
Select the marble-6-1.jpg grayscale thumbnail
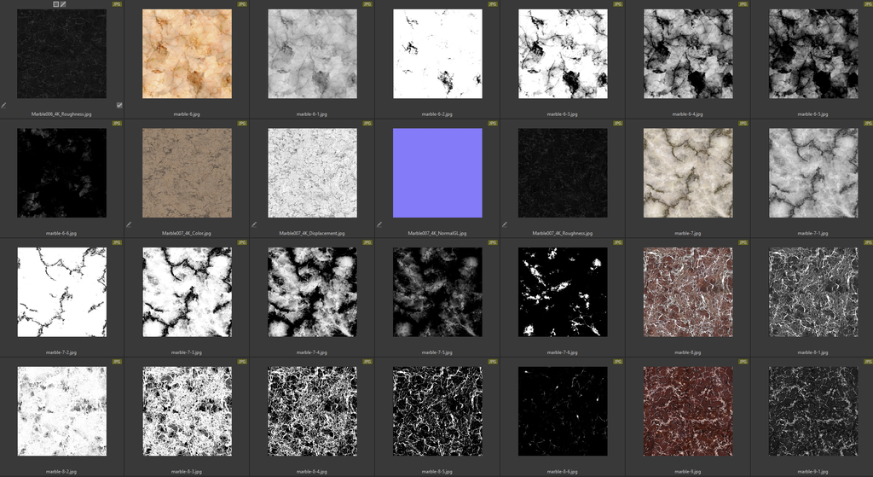pyautogui.click(x=312, y=54)
